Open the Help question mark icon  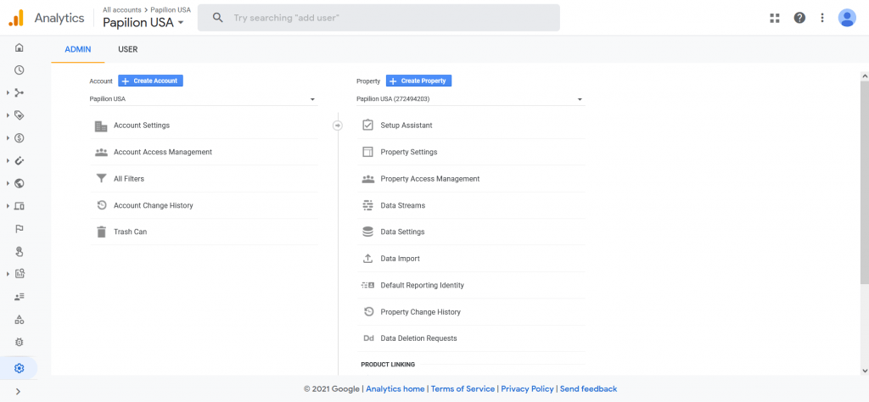tap(799, 18)
